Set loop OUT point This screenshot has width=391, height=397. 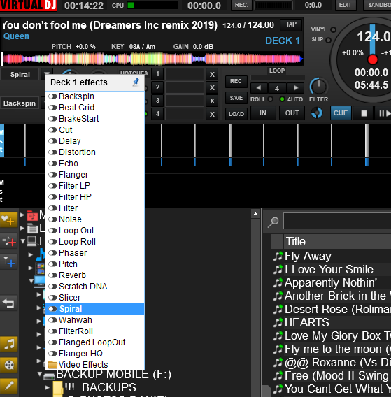(x=292, y=113)
